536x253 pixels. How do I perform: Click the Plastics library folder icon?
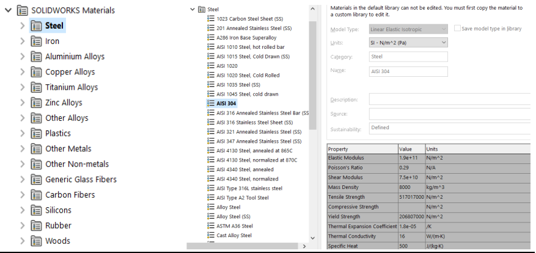pyautogui.click(x=36, y=134)
